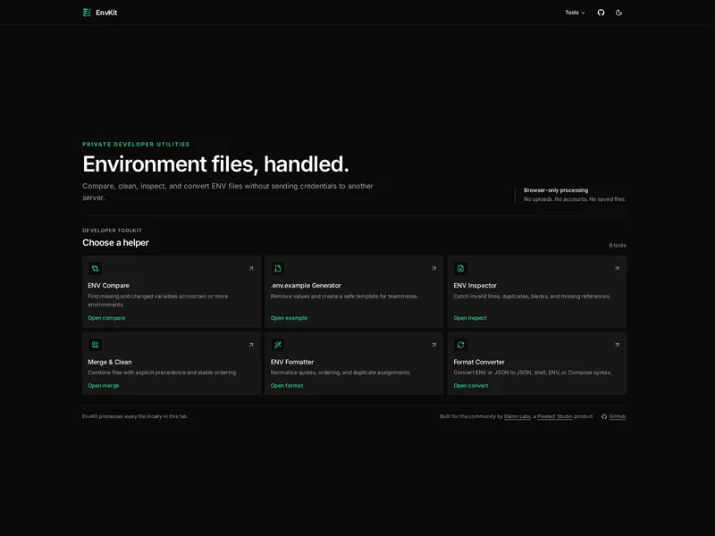Open the GitHub icon in header
Screen dimensions: 715x536
[601, 13]
